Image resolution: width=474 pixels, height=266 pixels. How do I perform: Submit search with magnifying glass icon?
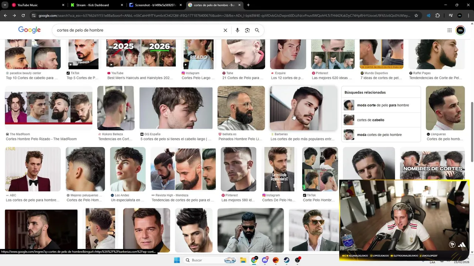tap(257, 30)
